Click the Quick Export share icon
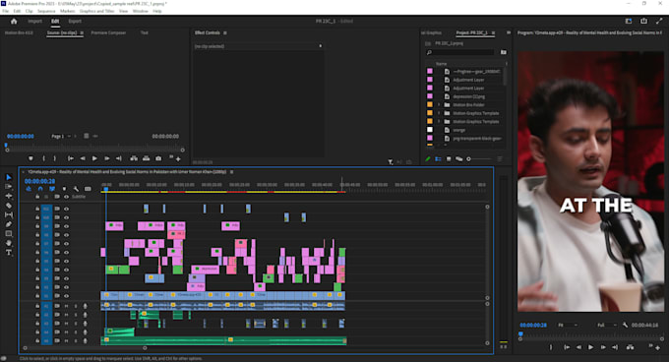Image resolution: width=669 pixels, height=362 pixels. click(x=643, y=21)
